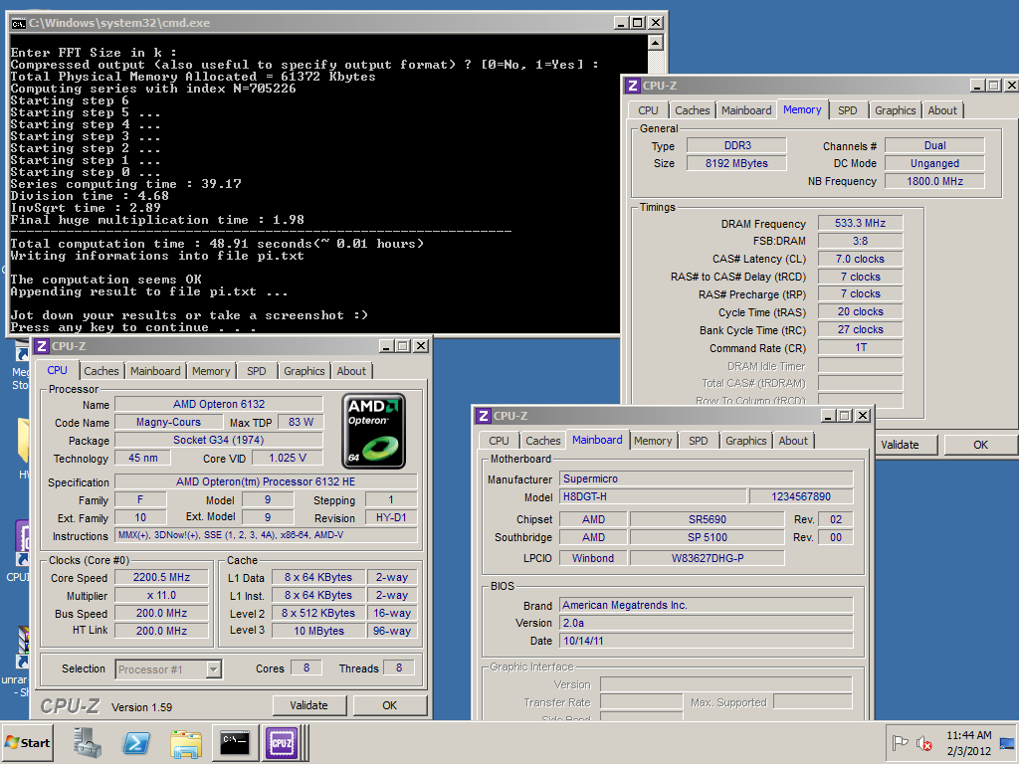Open CPU-Z Memory window system icon
This screenshot has height=764, width=1019.
click(x=632, y=86)
